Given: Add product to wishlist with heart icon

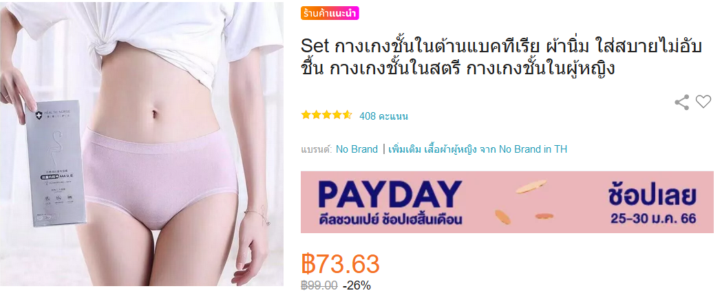Looking at the screenshot, I should 703,101.
